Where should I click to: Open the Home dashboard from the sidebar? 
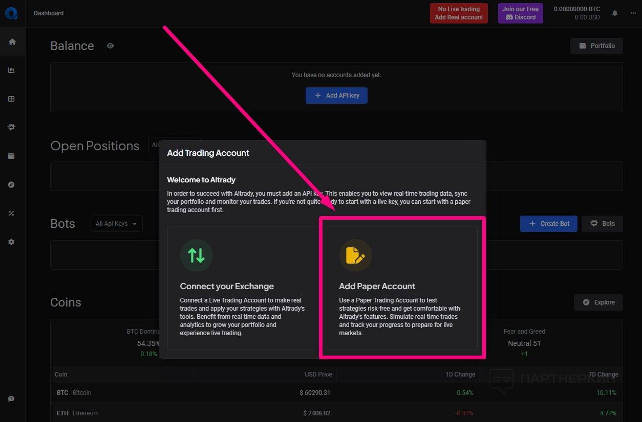point(12,42)
